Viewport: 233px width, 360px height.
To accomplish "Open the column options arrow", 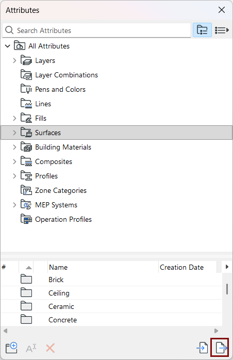I will click(x=227, y=267).
